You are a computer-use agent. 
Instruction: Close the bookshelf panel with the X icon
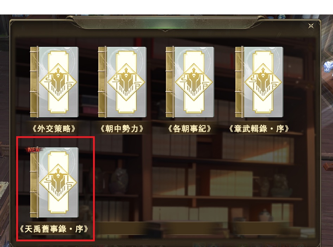click(x=311, y=26)
